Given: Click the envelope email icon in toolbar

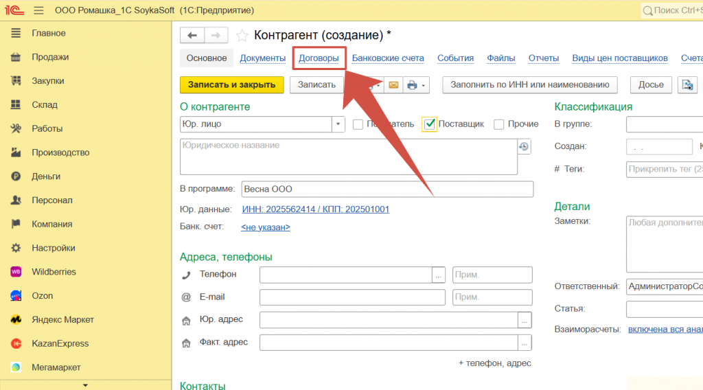Looking at the screenshot, I should pyautogui.click(x=393, y=85).
